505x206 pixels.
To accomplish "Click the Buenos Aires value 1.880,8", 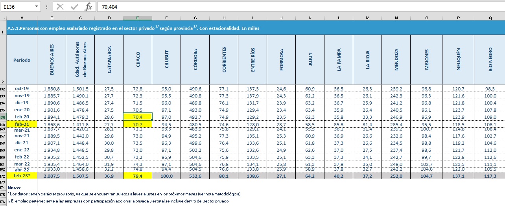I will tap(52, 88).
